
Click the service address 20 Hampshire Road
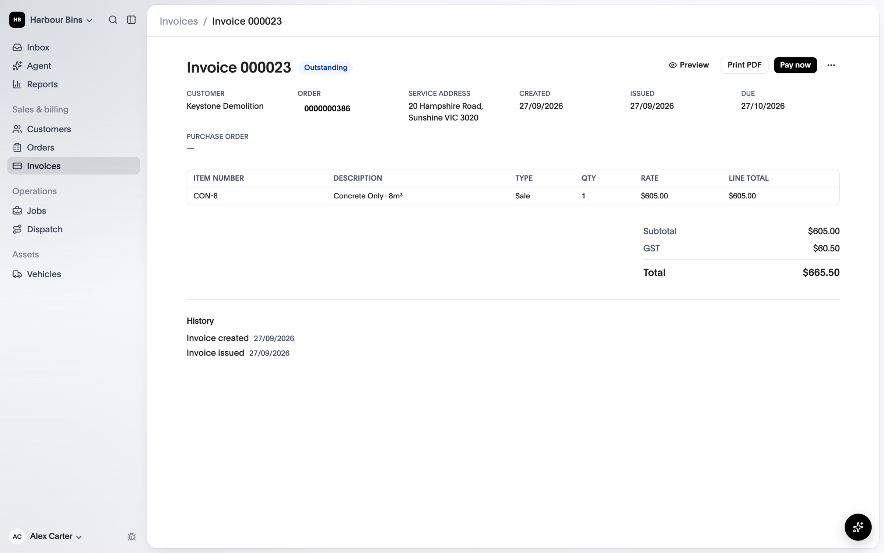446,112
